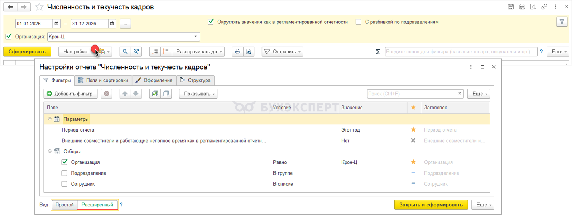
Task: Enable breakdown by departments checkbox
Action: [359, 22]
